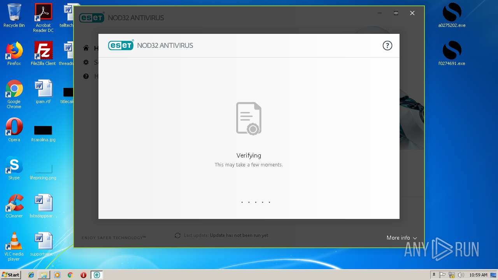Click the update refresh icon beside Last update
498x280 pixels.
tap(177, 235)
